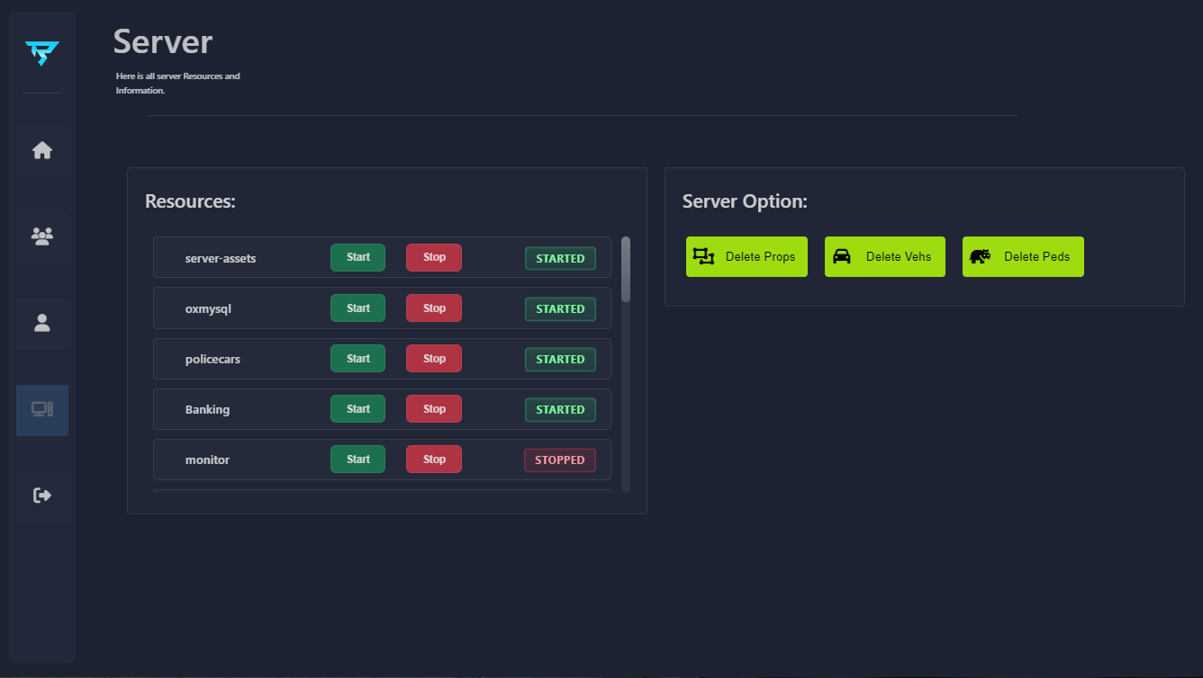
Task: Start the server-assets resource
Action: tap(357, 257)
